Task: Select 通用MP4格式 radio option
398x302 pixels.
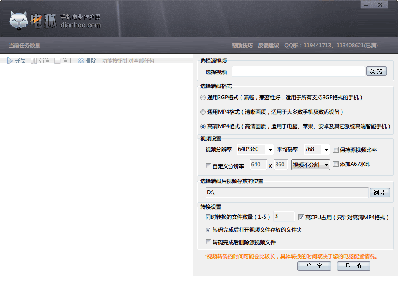Action: (x=203, y=112)
